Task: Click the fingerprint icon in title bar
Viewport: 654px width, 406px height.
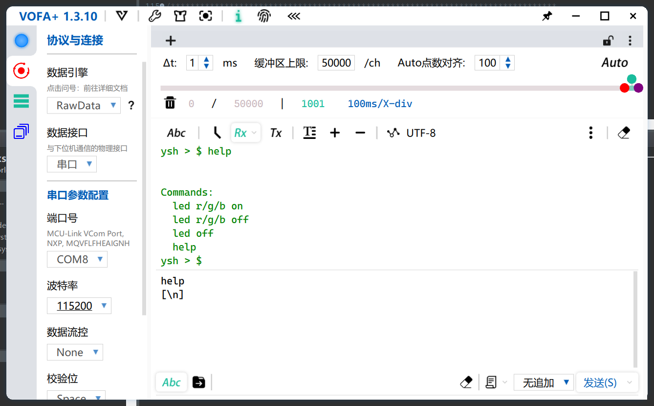Action: pos(264,16)
